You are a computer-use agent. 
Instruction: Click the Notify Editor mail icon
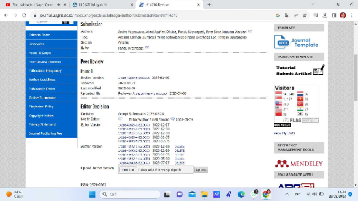[120, 119]
